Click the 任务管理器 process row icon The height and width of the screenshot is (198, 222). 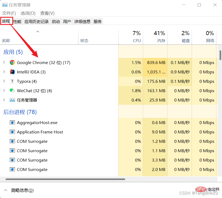click(12, 100)
